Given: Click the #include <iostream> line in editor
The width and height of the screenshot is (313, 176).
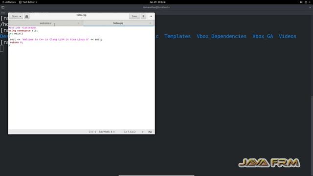Looking at the screenshot, I should [22, 28].
